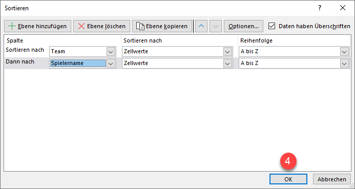This screenshot has width=355, height=189.
Task: Click the red step 4 marker
Action: (288, 161)
